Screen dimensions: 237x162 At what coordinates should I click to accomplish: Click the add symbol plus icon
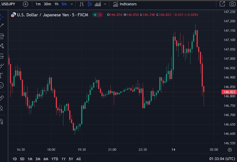[25, 4]
